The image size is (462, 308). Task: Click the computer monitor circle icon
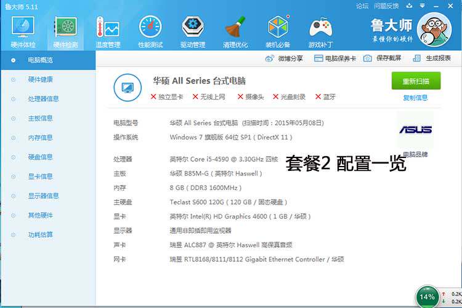pyautogui.click(x=128, y=87)
